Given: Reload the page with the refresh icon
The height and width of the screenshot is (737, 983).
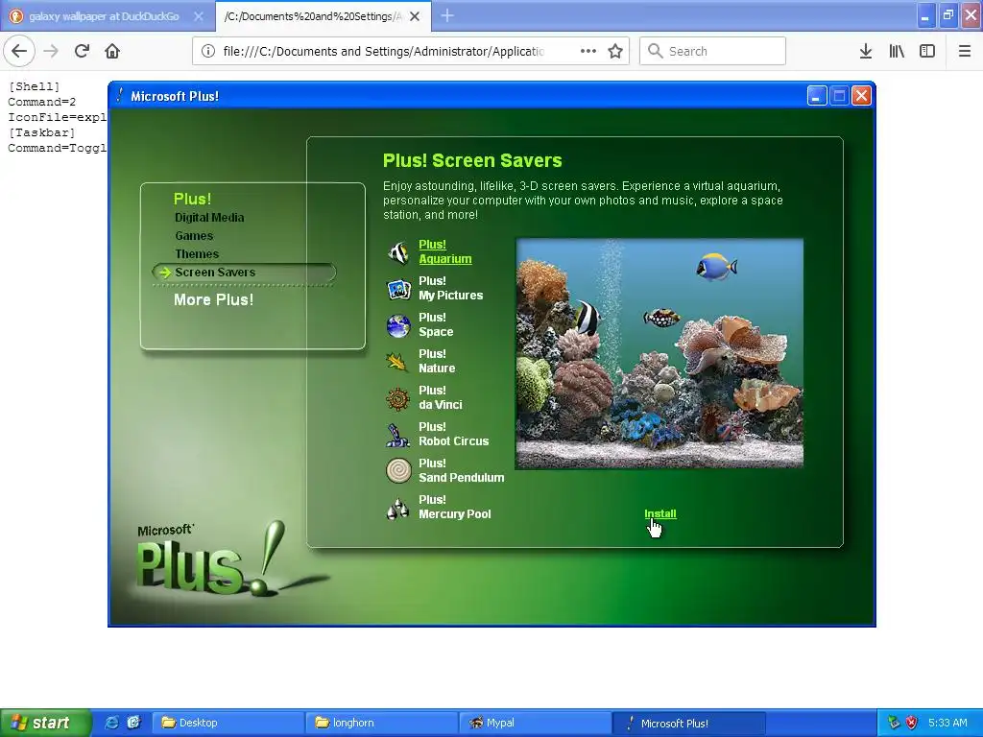Looking at the screenshot, I should (82, 51).
